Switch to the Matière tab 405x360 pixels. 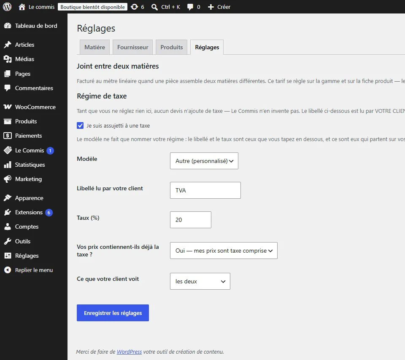pos(95,47)
